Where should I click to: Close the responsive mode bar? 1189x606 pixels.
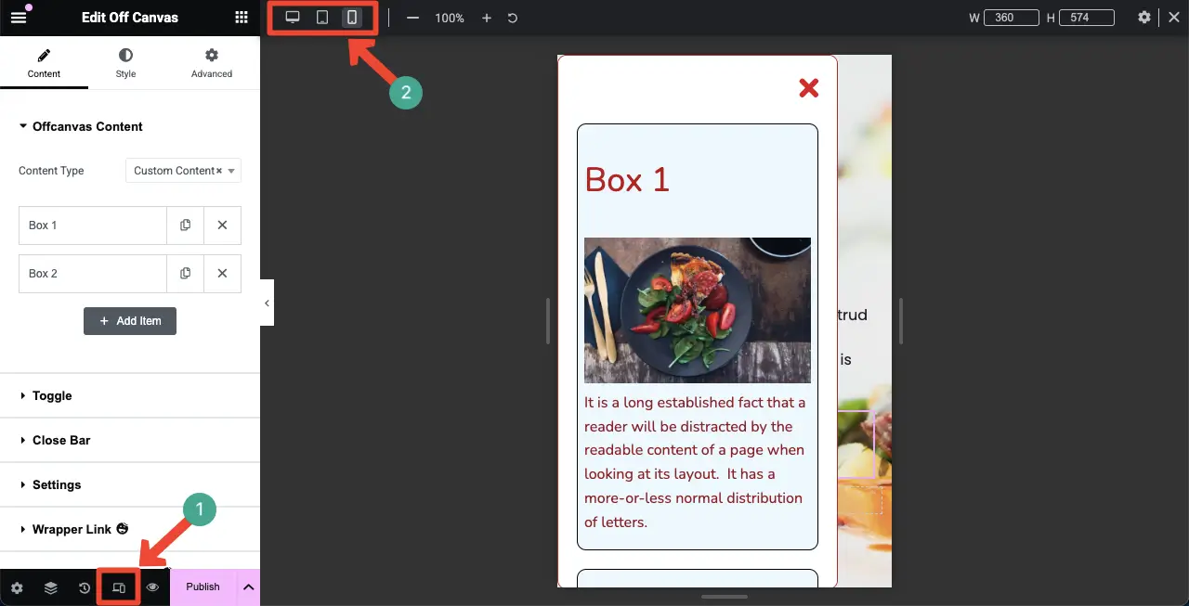point(1173,18)
